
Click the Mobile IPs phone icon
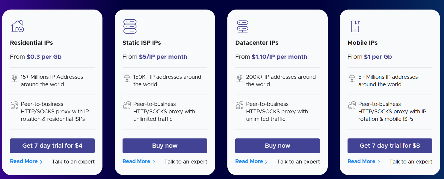355,26
